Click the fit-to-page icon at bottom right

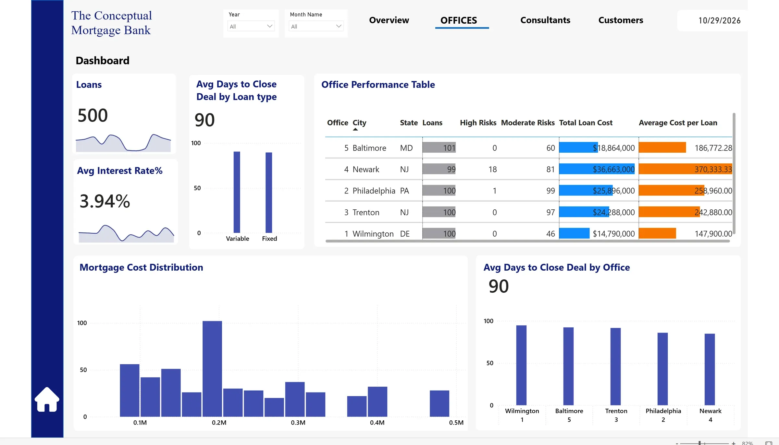coord(769,443)
